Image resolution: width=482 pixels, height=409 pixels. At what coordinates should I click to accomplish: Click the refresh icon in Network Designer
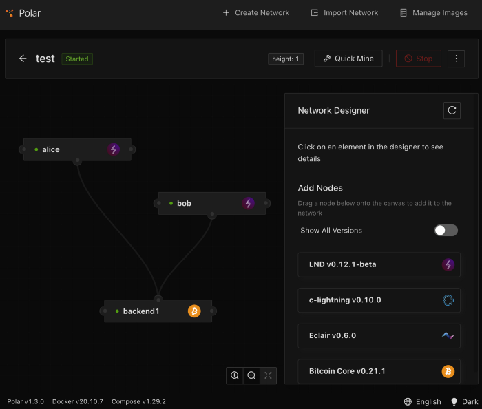coord(452,110)
